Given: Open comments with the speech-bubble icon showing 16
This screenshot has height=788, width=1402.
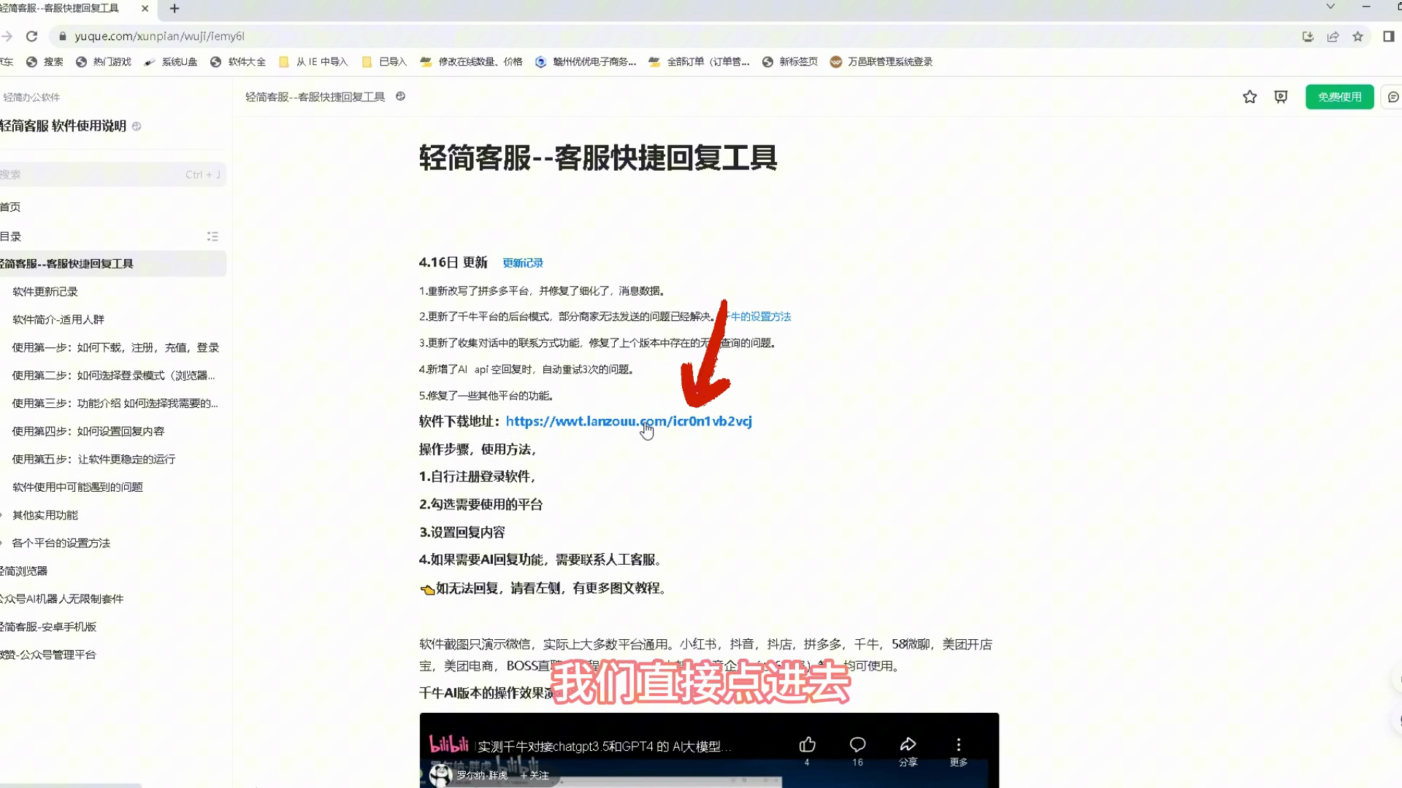Looking at the screenshot, I should (x=857, y=744).
